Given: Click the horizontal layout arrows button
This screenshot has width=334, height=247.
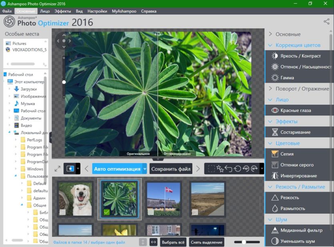Looking at the screenshot, I should (153, 242).
